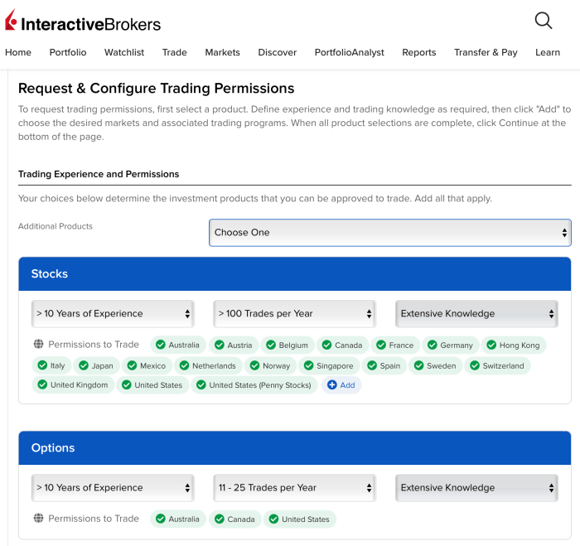
Task: Open the Trade menu
Action: click(175, 52)
